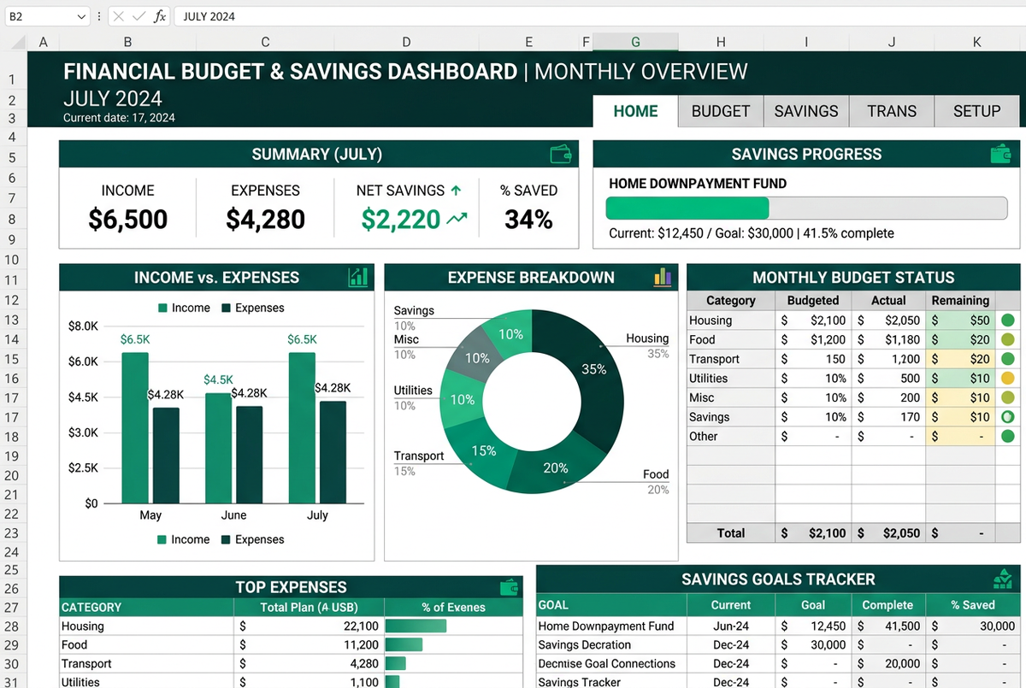The image size is (1026, 688).
Task: Click the wallet icon in Top Expenses header
Action: (x=510, y=587)
